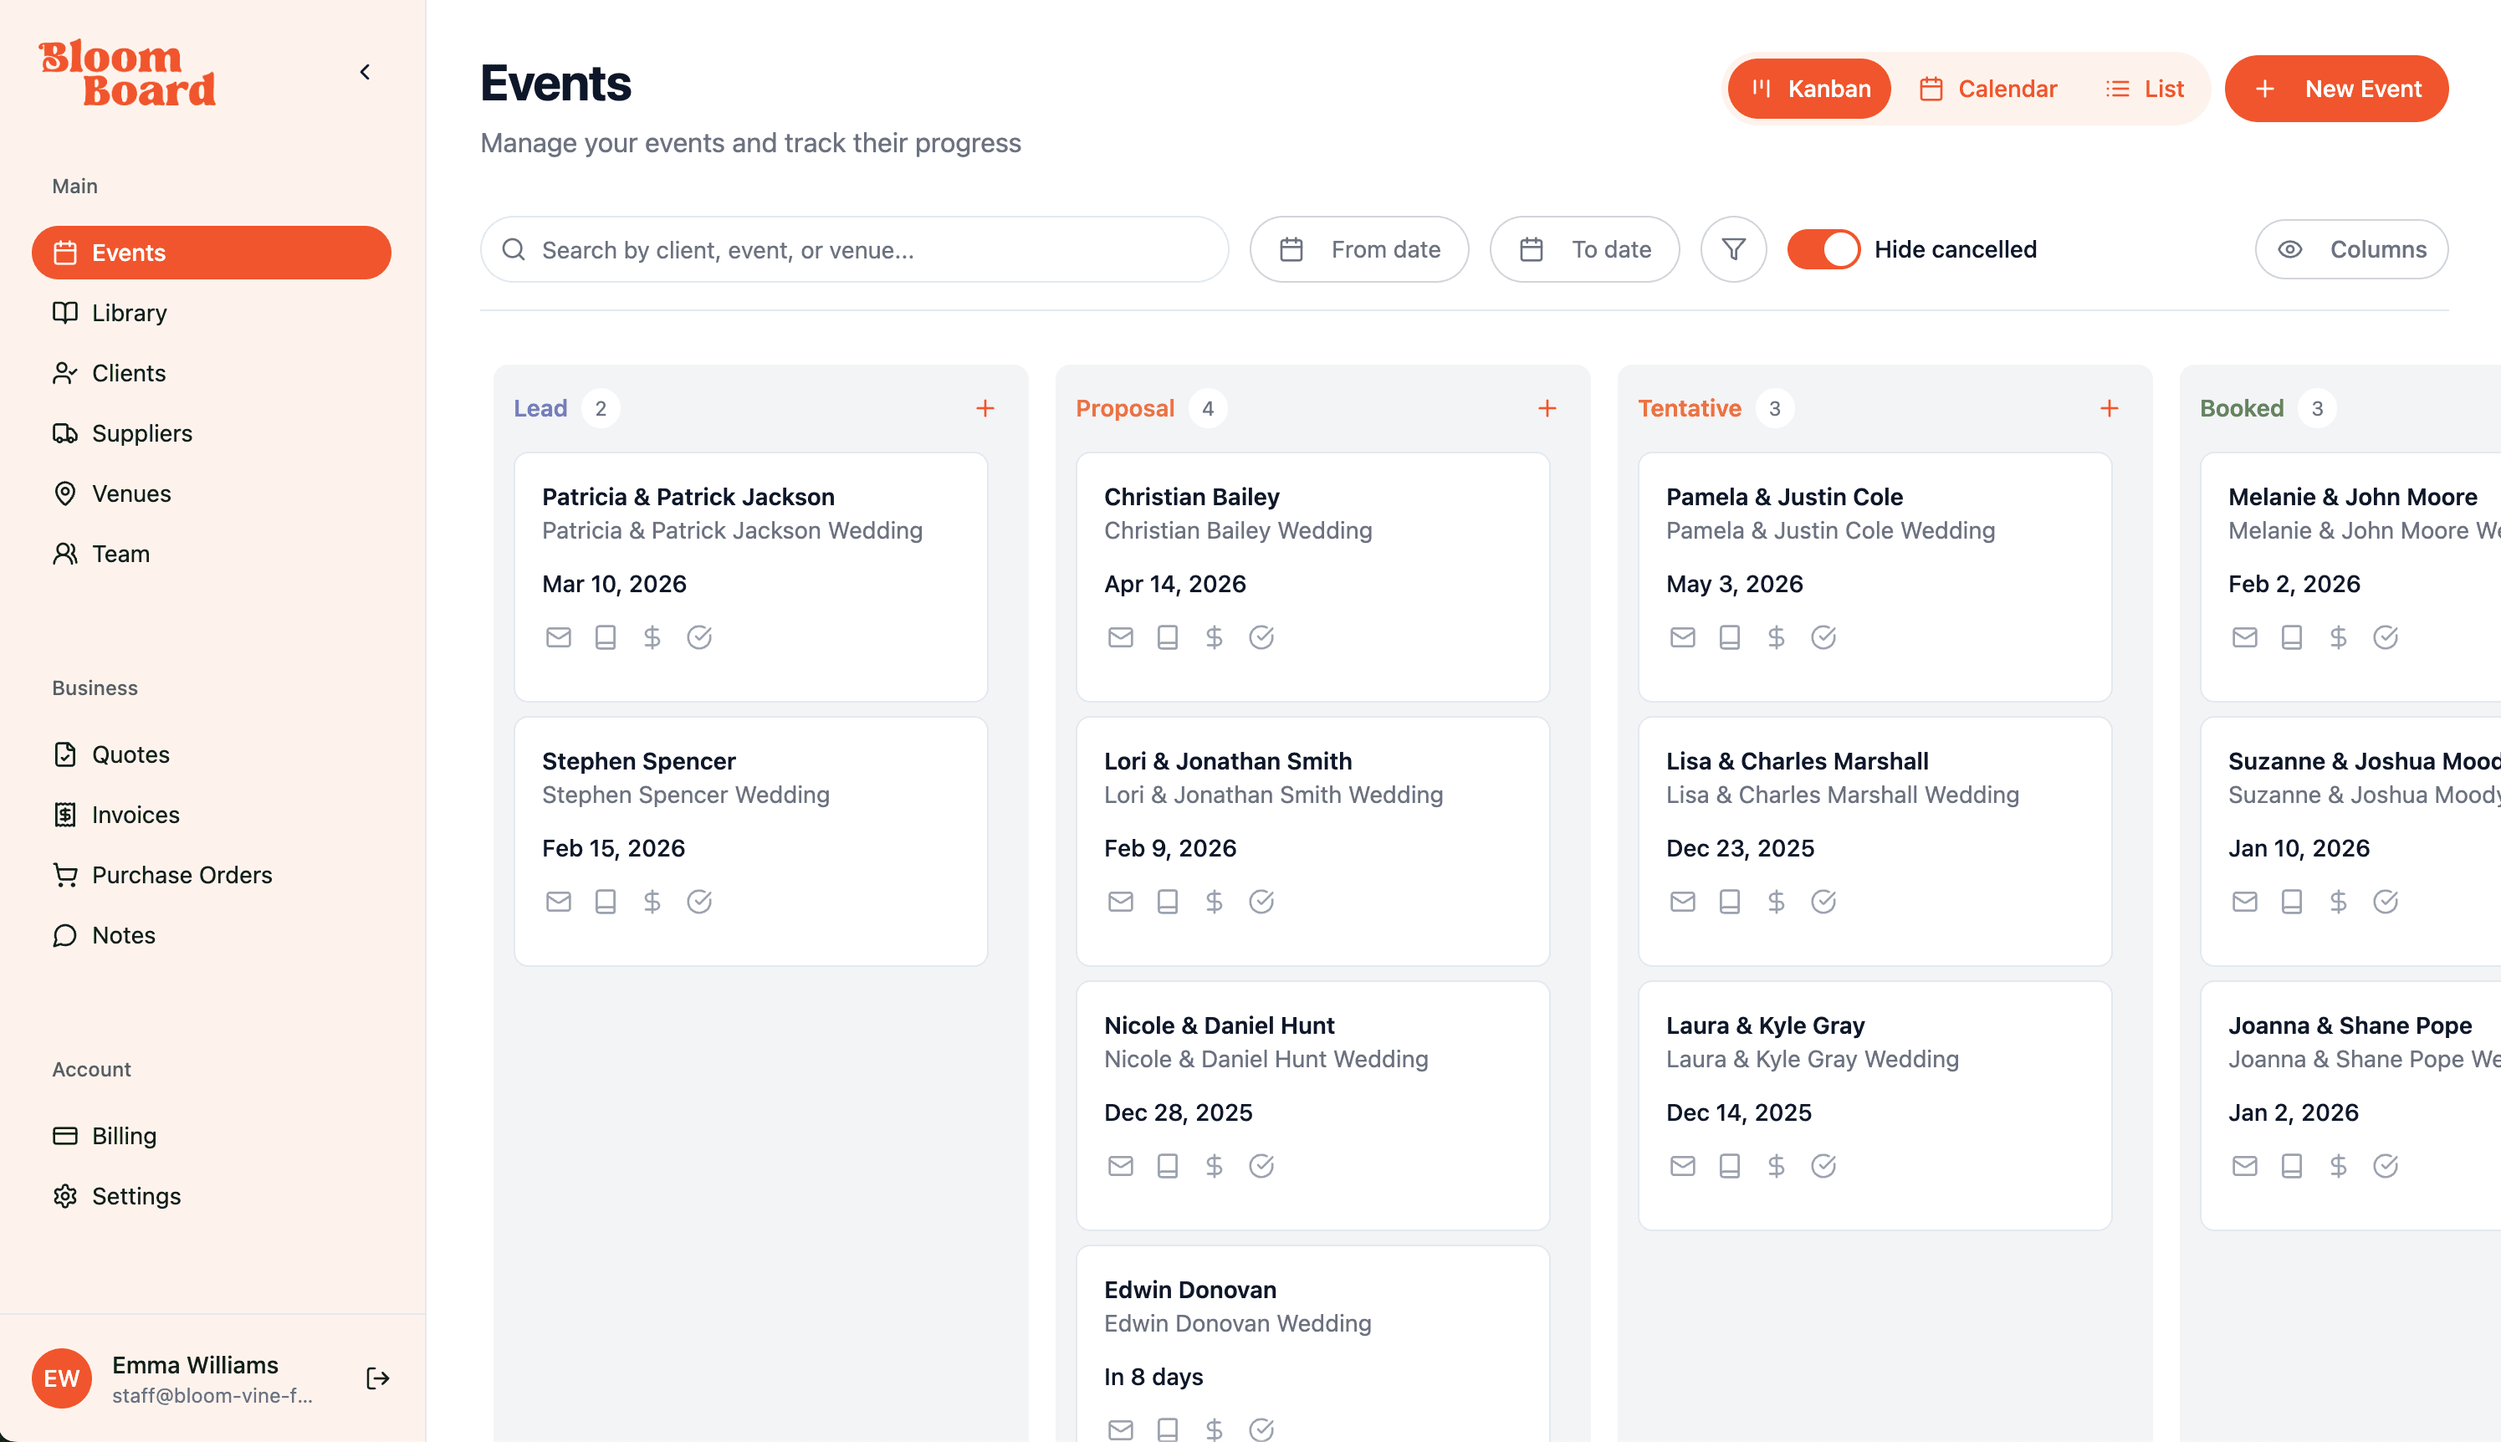2501x1442 pixels.
Task: Click the New Event button
Action: (x=2337, y=88)
